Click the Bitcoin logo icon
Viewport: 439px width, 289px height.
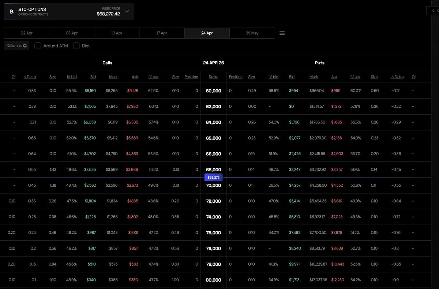pos(11,12)
